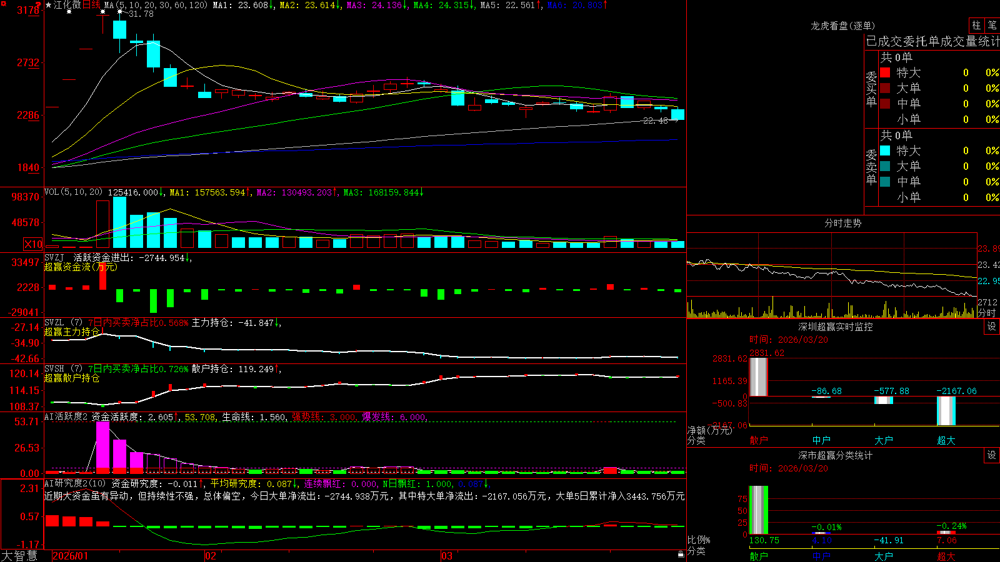Click the AI活跃度2 indicator name
This screenshot has height=562, width=1000.
[x=66, y=417]
